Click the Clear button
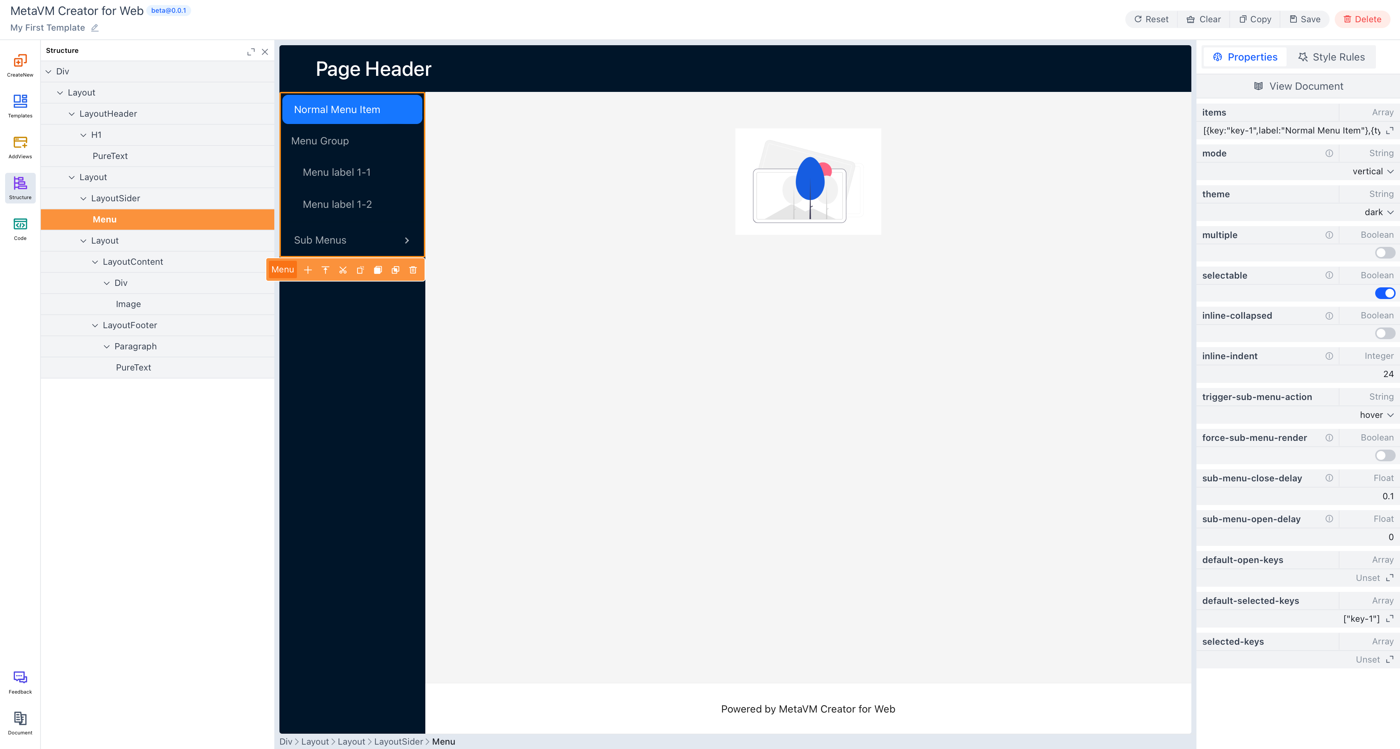This screenshot has height=749, width=1400. (1203, 19)
